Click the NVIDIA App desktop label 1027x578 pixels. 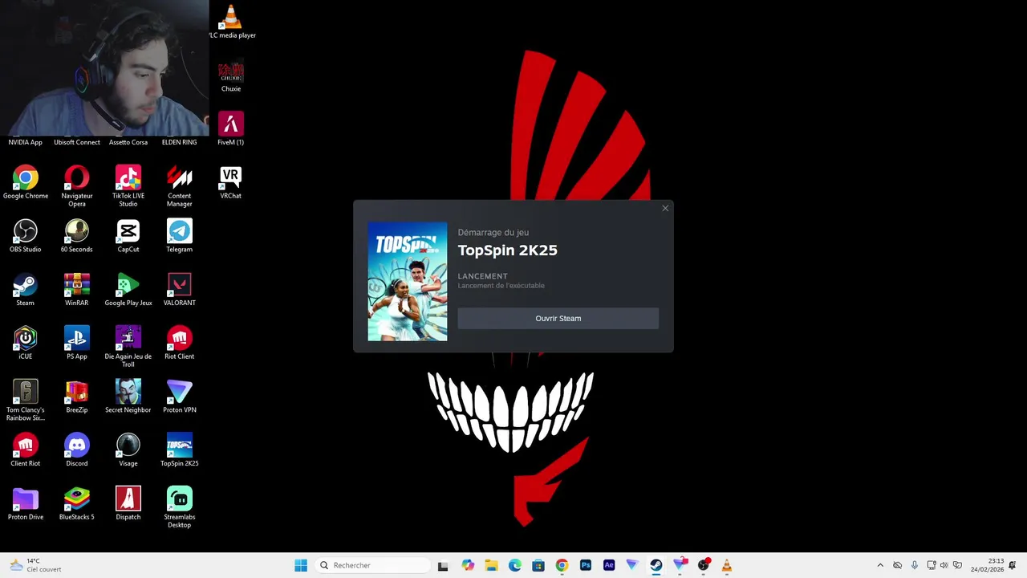coord(26,142)
